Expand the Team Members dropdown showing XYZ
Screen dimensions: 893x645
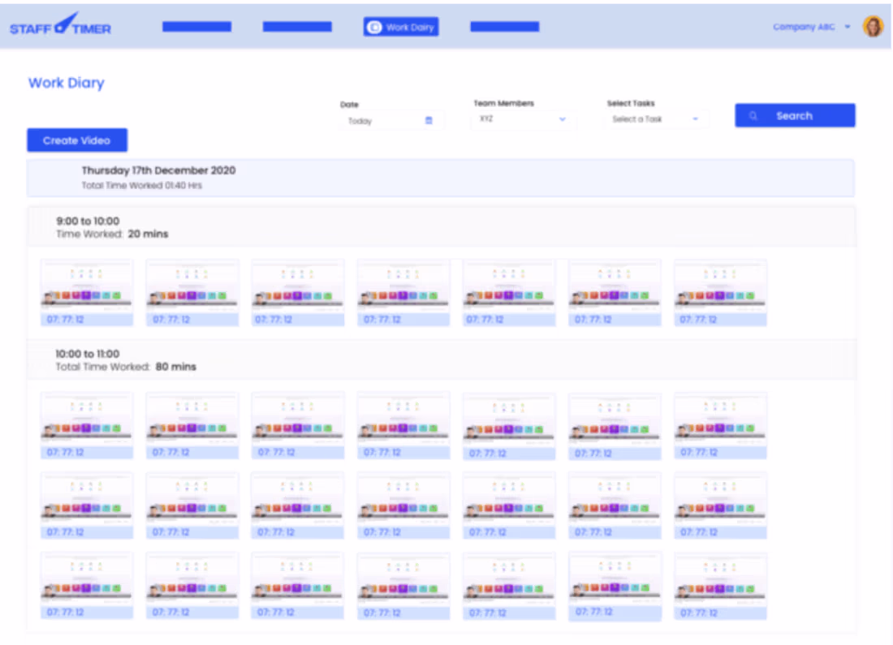pyautogui.click(x=522, y=119)
